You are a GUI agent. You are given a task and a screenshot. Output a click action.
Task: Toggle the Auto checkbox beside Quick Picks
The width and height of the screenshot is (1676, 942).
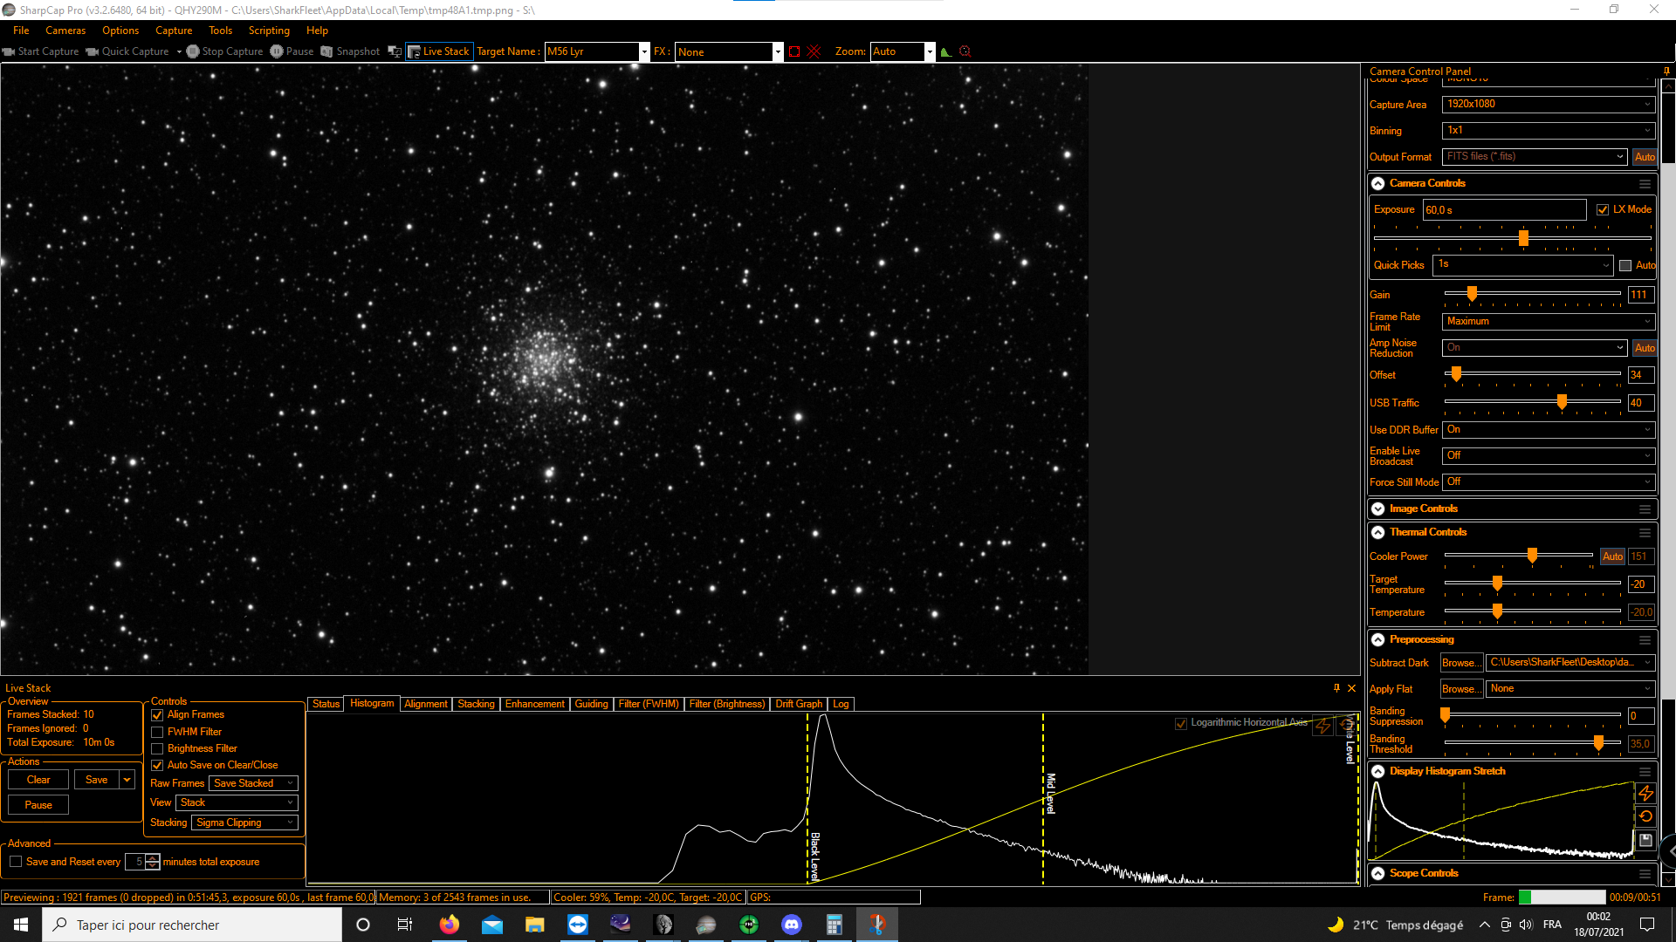pyautogui.click(x=1625, y=265)
